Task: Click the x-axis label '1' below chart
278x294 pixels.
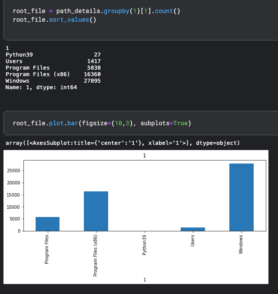Action: [x=145, y=280]
